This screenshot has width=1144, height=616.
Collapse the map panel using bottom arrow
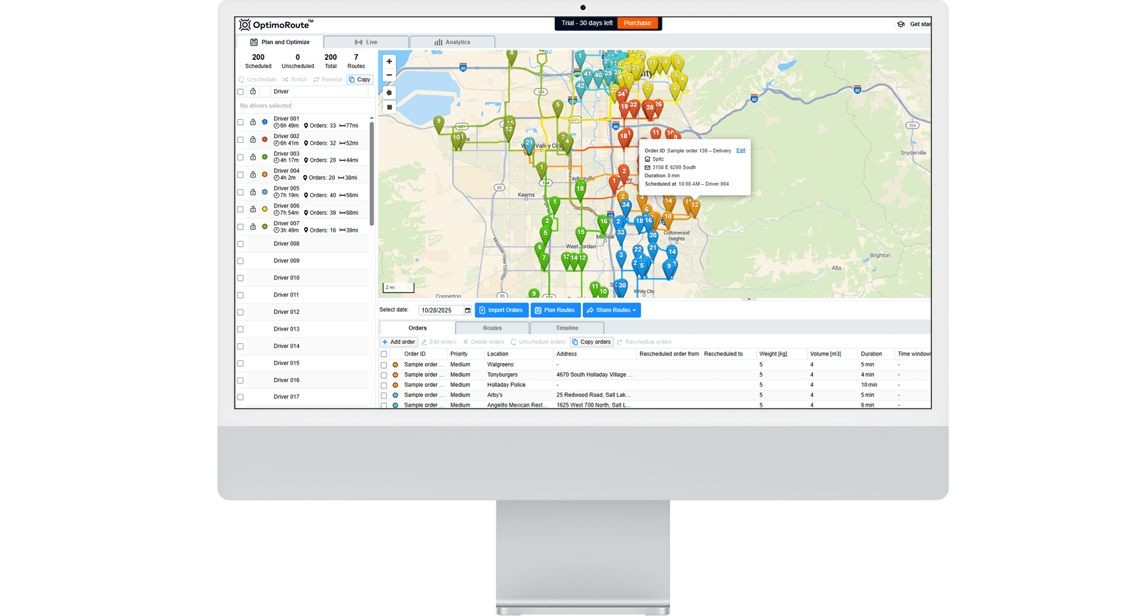[749, 299]
